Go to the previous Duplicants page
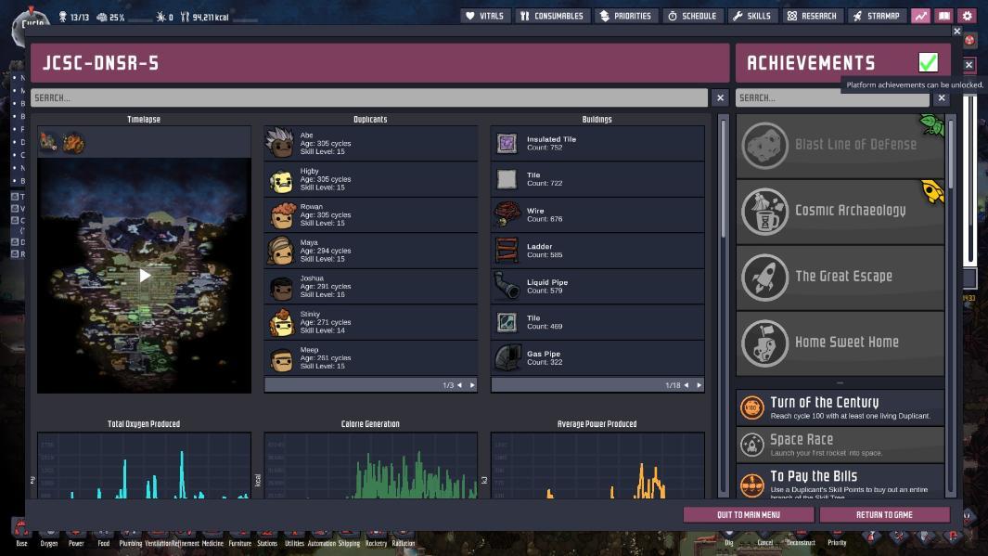The width and height of the screenshot is (988, 556). (459, 385)
